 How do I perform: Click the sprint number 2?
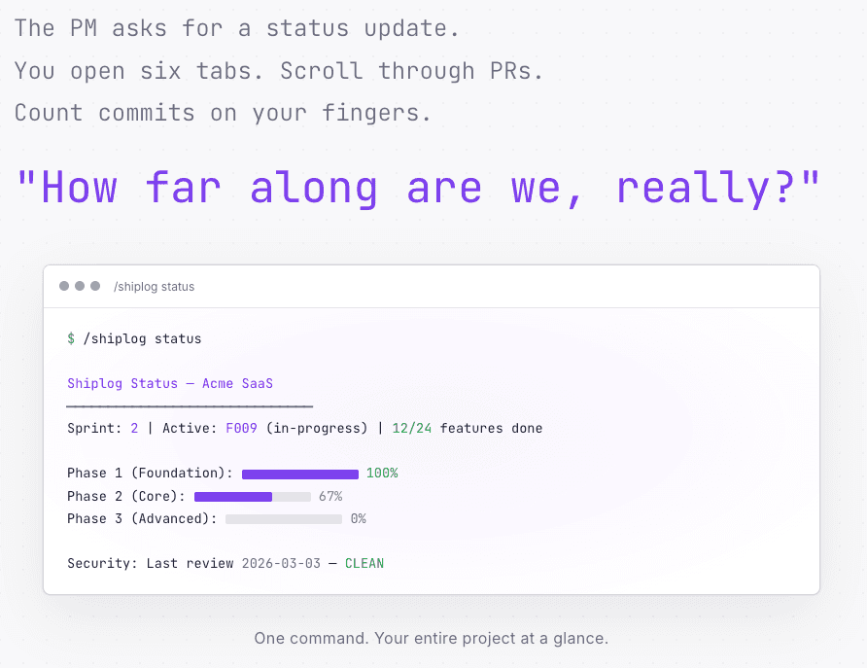coord(134,429)
